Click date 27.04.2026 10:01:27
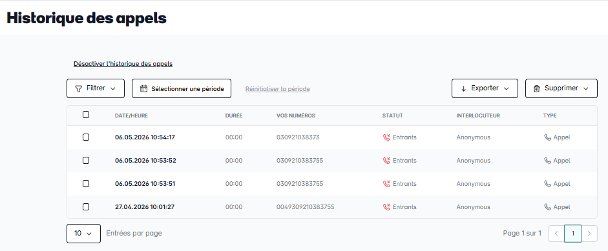 145,207
